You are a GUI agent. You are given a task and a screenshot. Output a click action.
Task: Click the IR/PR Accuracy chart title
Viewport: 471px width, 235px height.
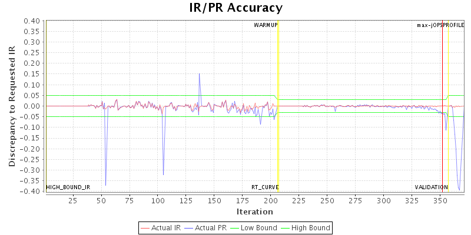tap(235, 8)
